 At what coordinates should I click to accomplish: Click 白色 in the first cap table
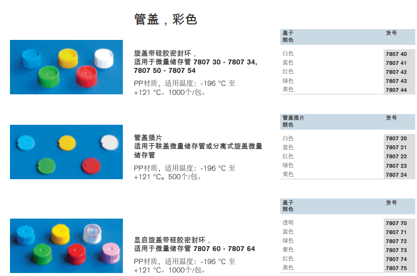(x=288, y=53)
